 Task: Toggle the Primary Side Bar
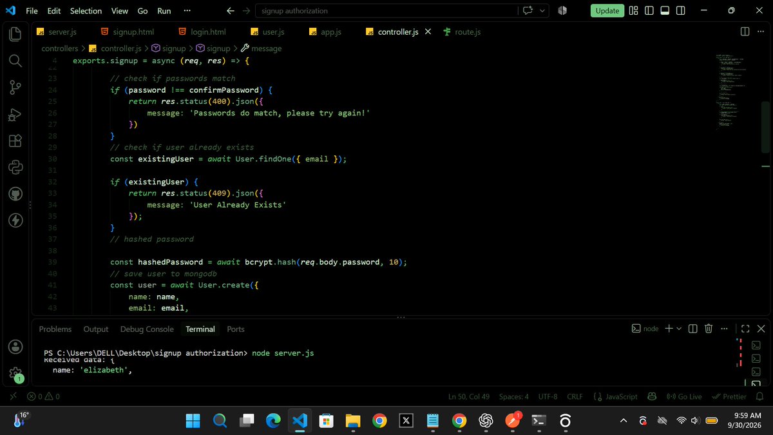click(649, 10)
